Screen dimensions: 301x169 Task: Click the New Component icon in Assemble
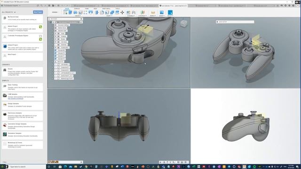128,13
